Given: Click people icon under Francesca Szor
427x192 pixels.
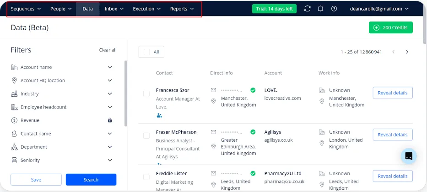Looking at the screenshot, I should [159, 115].
